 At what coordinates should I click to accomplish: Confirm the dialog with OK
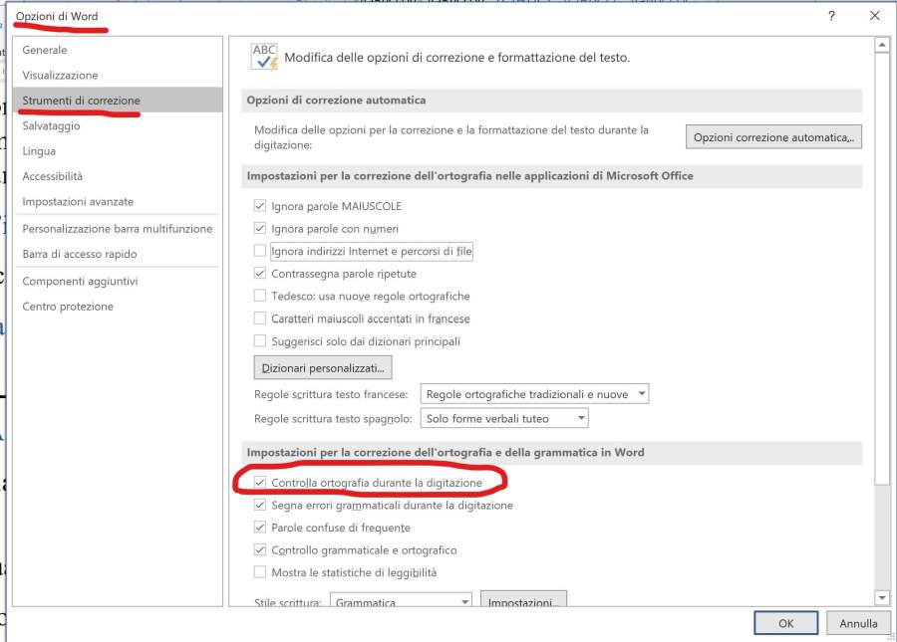point(785,623)
